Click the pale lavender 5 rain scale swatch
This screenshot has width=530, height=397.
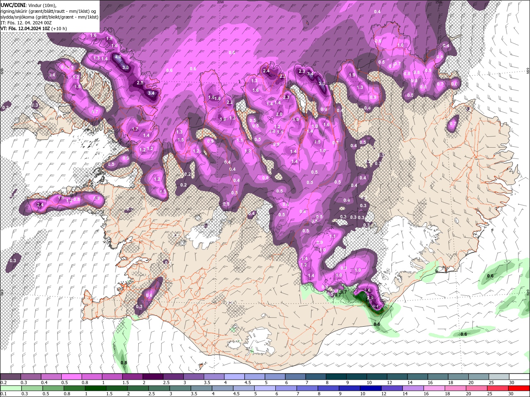coord(265,388)
